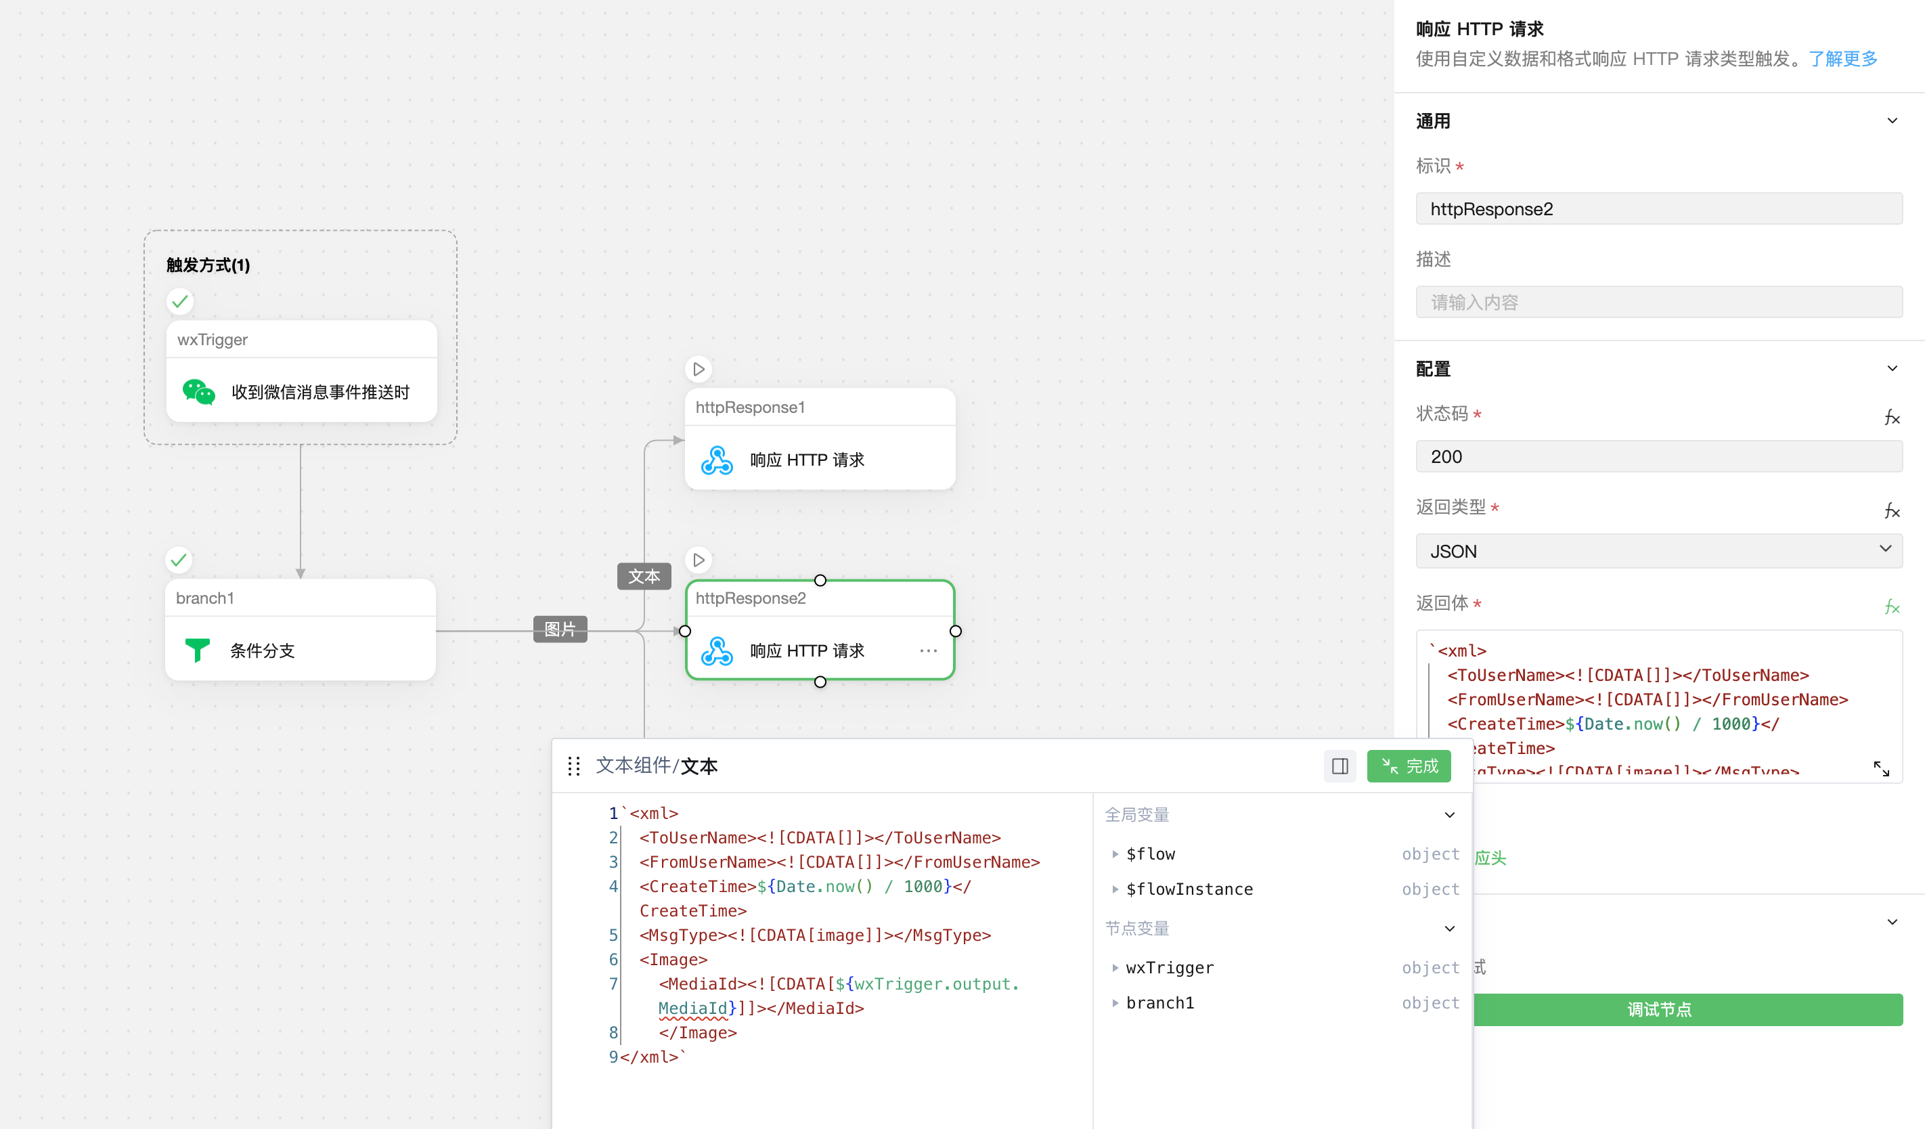Open the 了解更多 link
The width and height of the screenshot is (1925, 1129).
tap(1842, 59)
